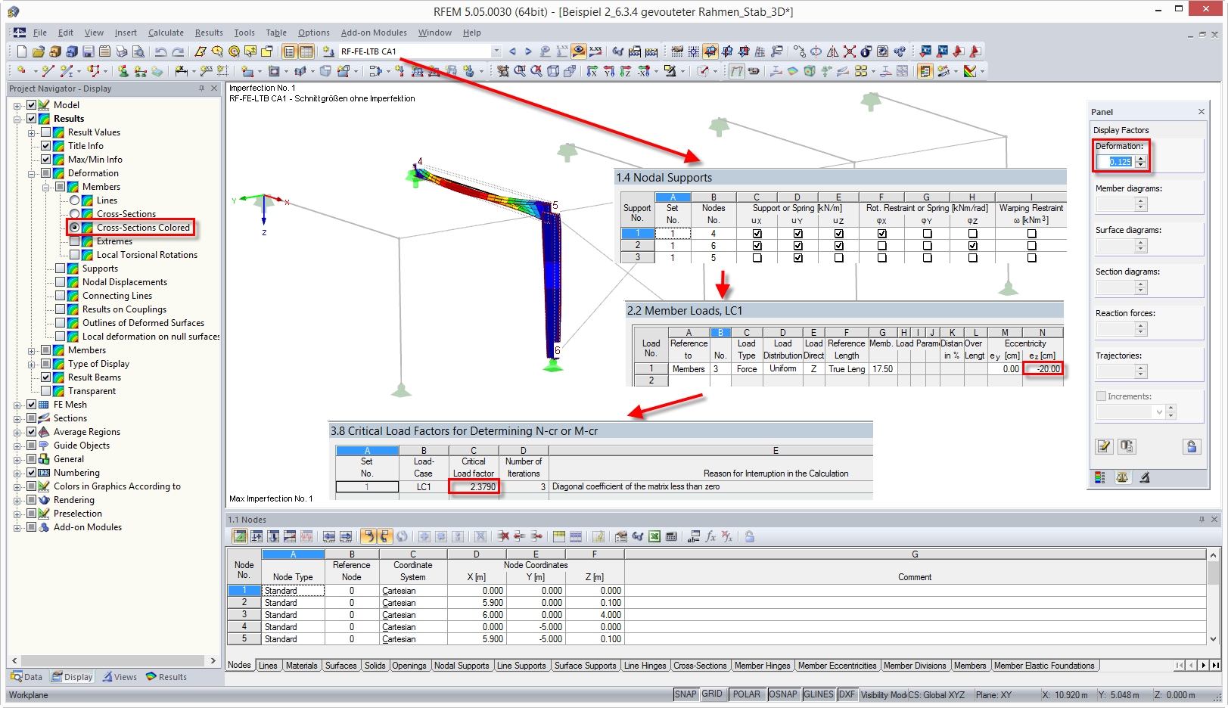This screenshot has width=1228, height=708.
Task: Open the Calculate menu
Action: [166, 33]
